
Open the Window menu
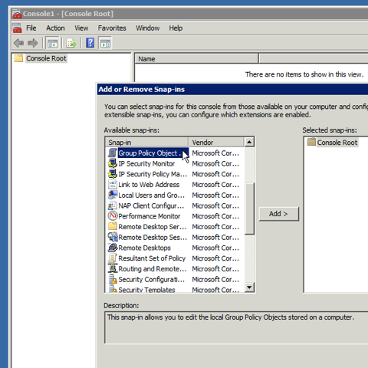[x=148, y=28]
